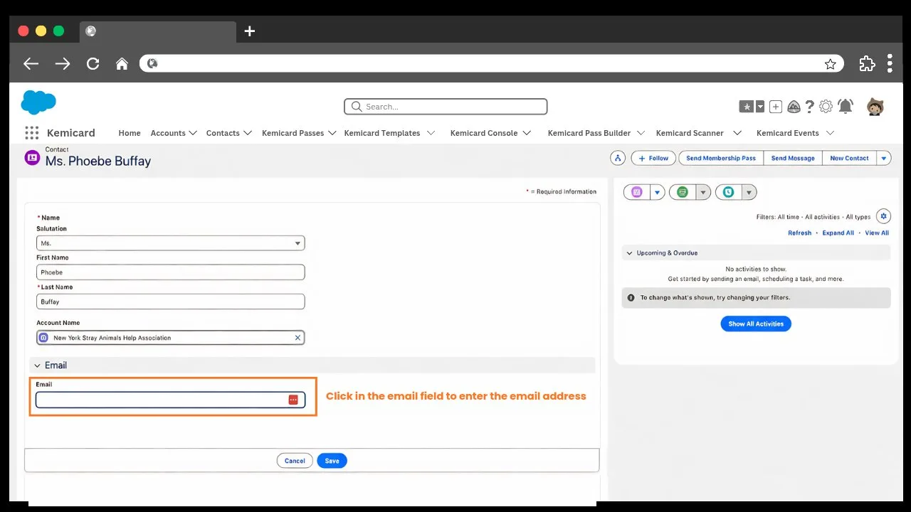This screenshot has width=911, height=512.
Task: Open the new event dropdown arrow
Action: point(703,192)
